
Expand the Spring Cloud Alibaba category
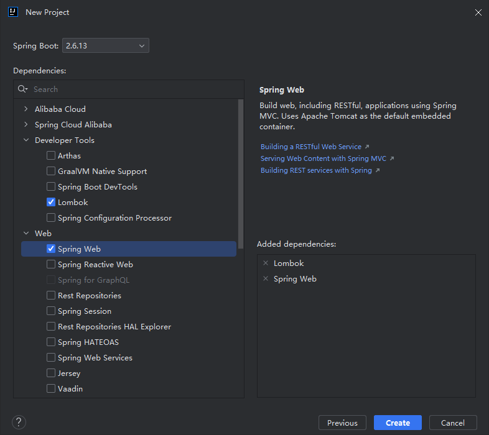[x=26, y=124]
